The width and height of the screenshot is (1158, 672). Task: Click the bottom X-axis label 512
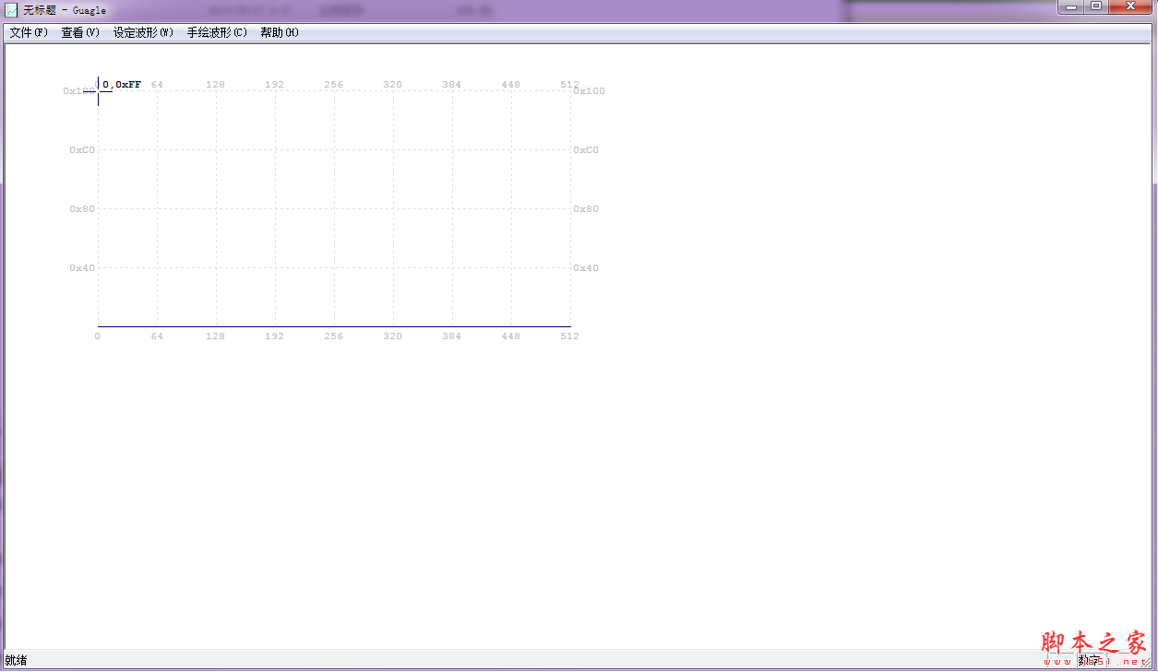coord(569,336)
